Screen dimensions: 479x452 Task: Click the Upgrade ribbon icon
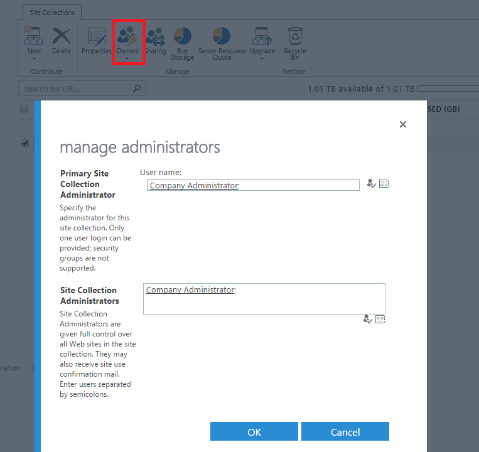click(x=262, y=36)
